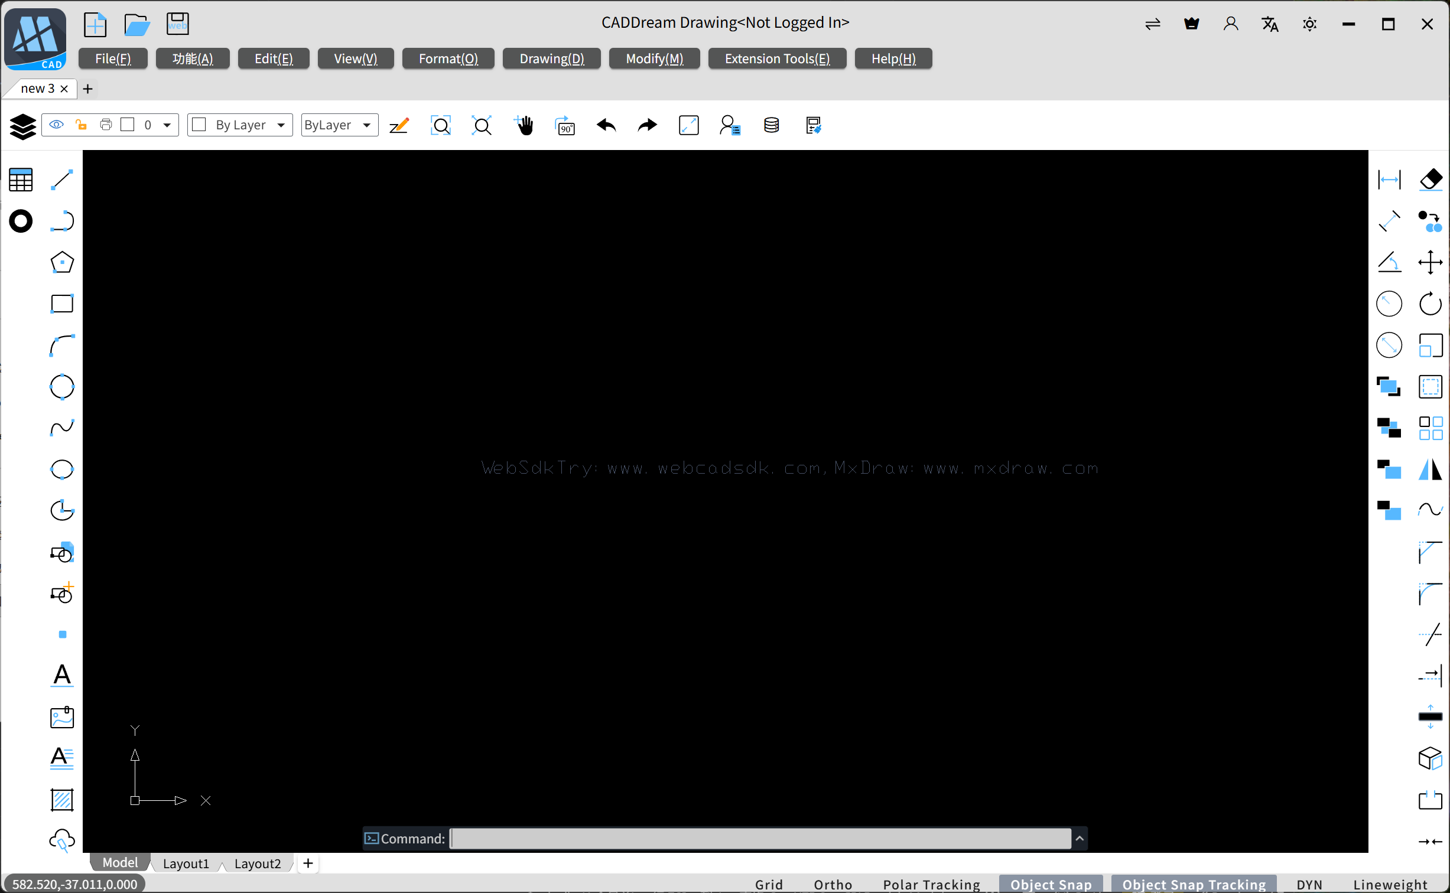Close the new 3 document tab
1450x893 pixels.
[64, 89]
